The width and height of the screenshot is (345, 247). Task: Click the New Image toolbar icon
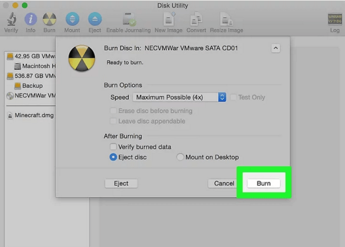pyautogui.click(x=169, y=20)
